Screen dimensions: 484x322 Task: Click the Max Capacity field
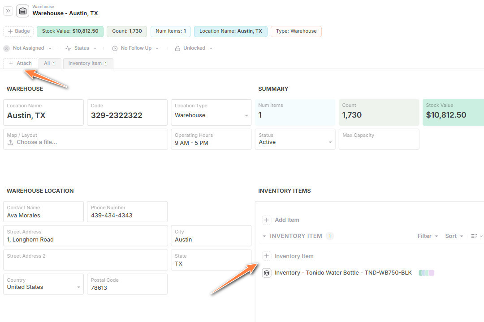click(x=379, y=139)
